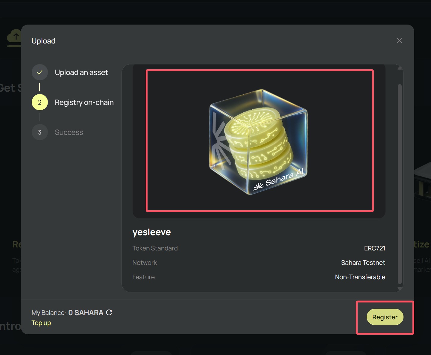Click the Upload dialog title

(43, 41)
